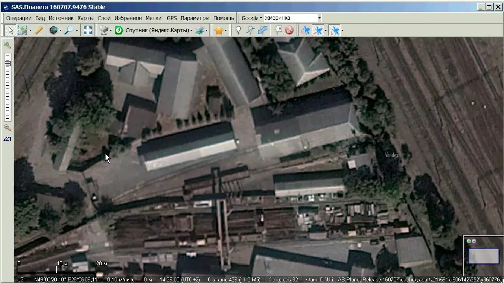This screenshot has height=283, width=504.
Task: Activate the ruler distance measuring tool
Action: (39, 30)
